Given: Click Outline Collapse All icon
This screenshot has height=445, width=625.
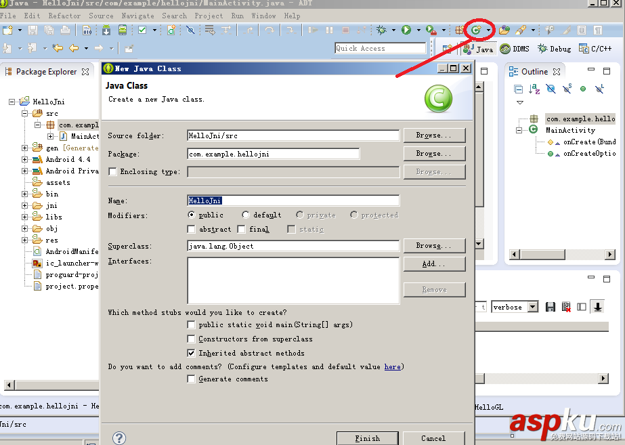Looking at the screenshot, I should click(518, 89).
